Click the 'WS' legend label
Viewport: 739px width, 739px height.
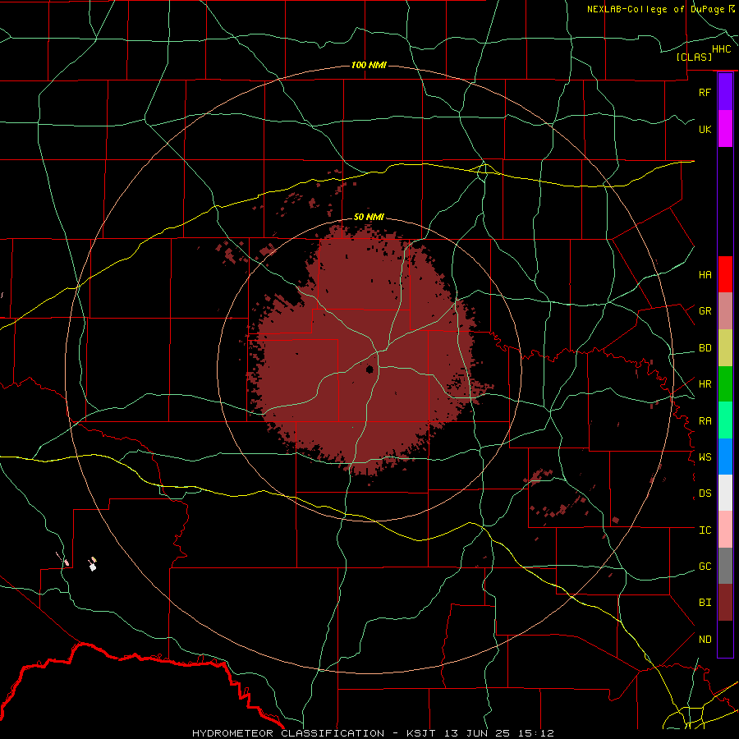(705, 457)
